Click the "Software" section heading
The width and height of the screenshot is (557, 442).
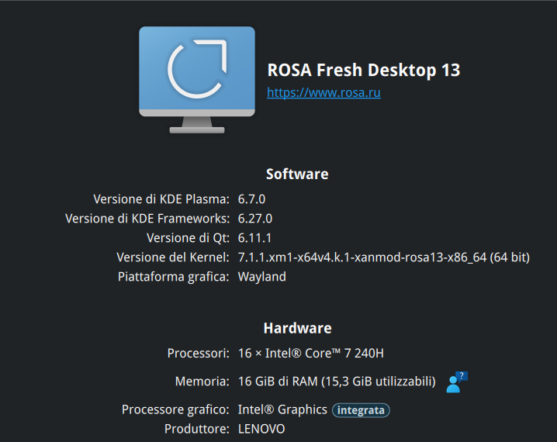297,174
